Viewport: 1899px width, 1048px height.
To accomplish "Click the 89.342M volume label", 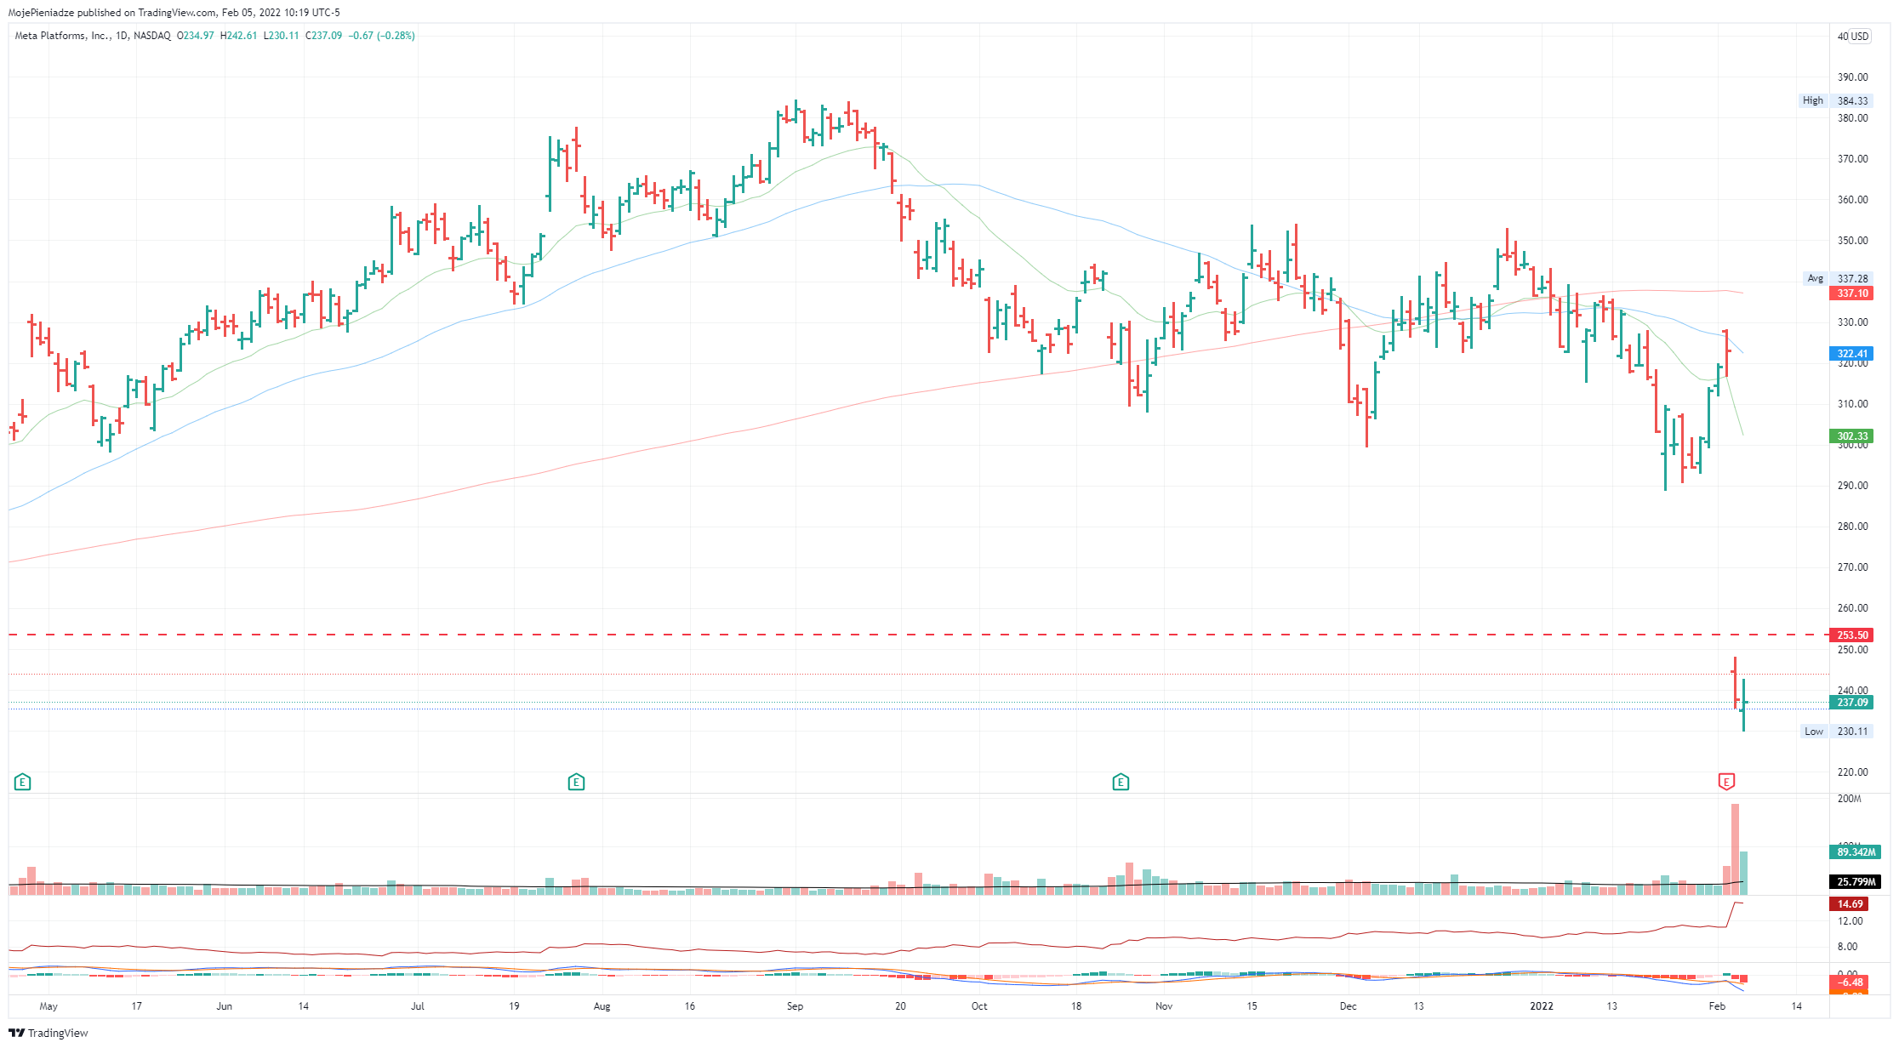I will (x=1855, y=851).
